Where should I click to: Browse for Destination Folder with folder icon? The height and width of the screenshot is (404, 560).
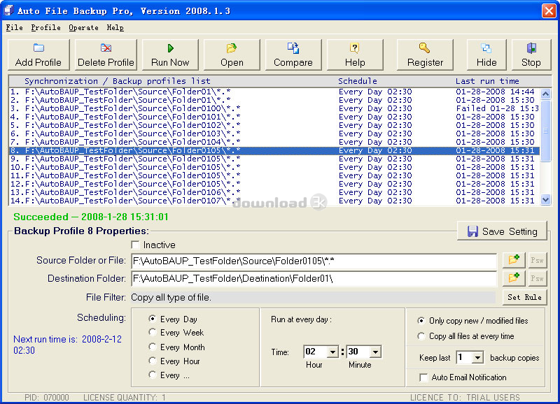pyautogui.click(x=514, y=278)
